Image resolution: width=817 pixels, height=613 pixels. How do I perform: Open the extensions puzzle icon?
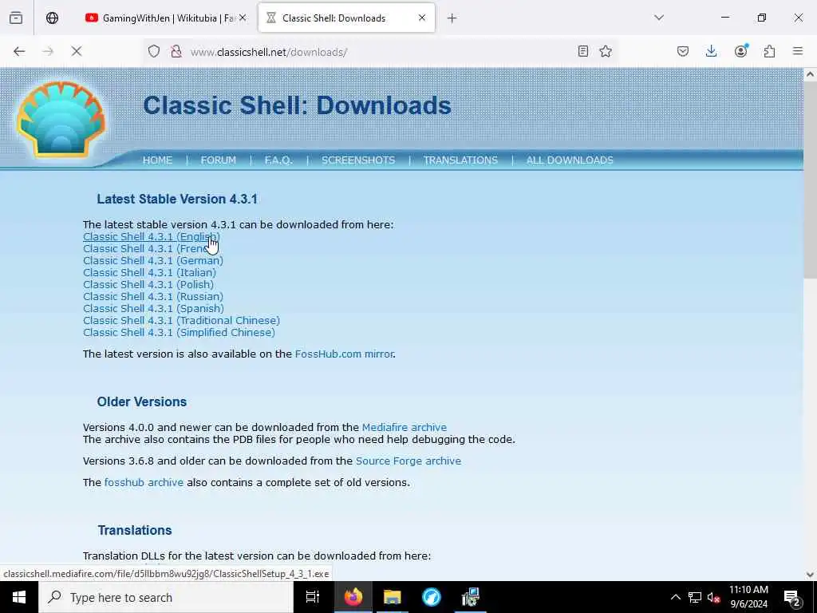(x=770, y=51)
